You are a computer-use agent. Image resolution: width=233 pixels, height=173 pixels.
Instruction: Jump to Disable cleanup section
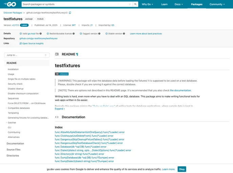[16, 89]
